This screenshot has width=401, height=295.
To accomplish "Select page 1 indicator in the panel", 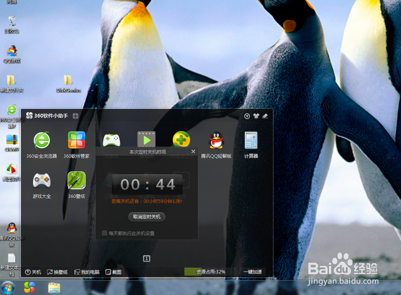I will (146, 259).
